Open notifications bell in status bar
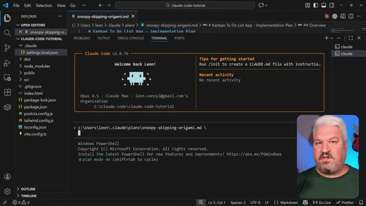The image size is (366, 206). click(361, 203)
